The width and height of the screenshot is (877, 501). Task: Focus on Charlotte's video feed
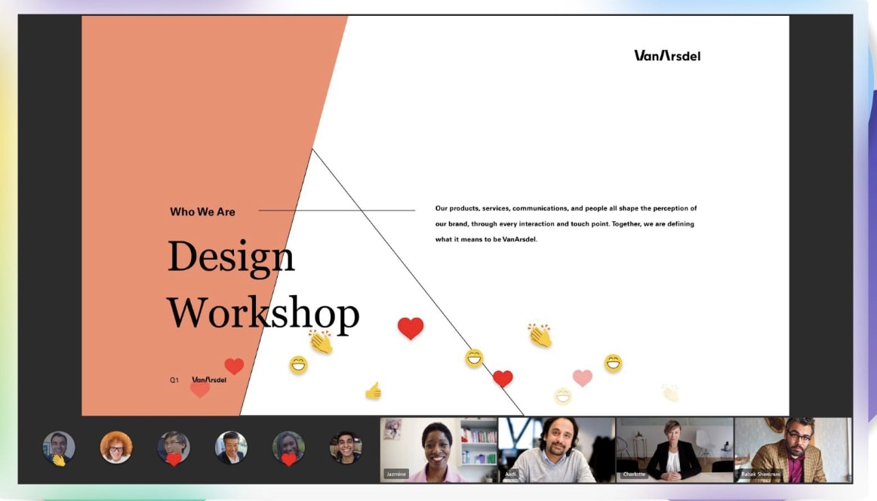click(675, 450)
